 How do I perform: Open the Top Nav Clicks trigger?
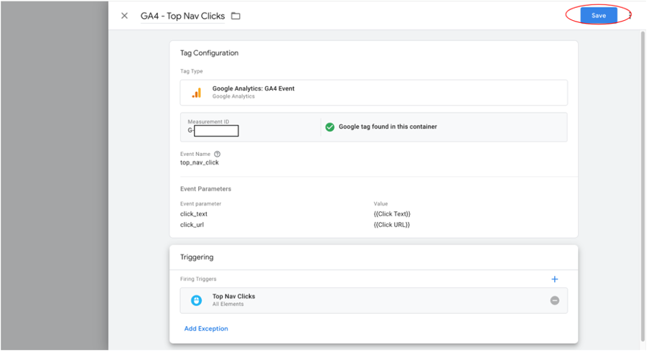373,300
